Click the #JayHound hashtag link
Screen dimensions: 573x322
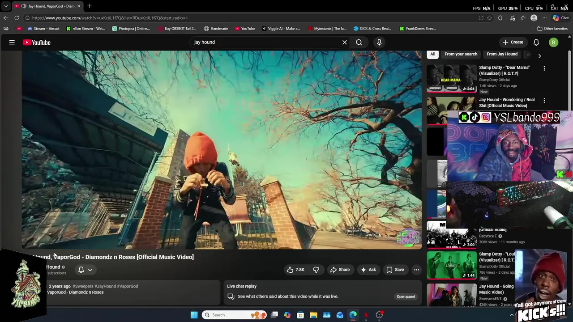coord(105,286)
